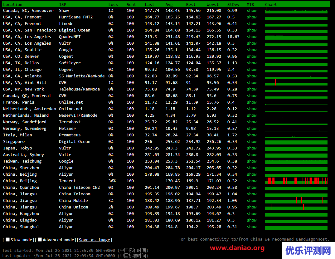Click the Chart column header
335x259 pixels.
(271, 4)
